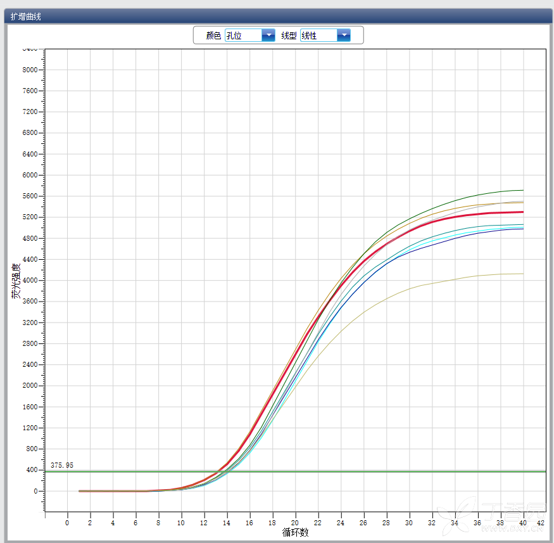Click the 375.95 threshold value label
The image size is (554, 543).
click(x=62, y=465)
